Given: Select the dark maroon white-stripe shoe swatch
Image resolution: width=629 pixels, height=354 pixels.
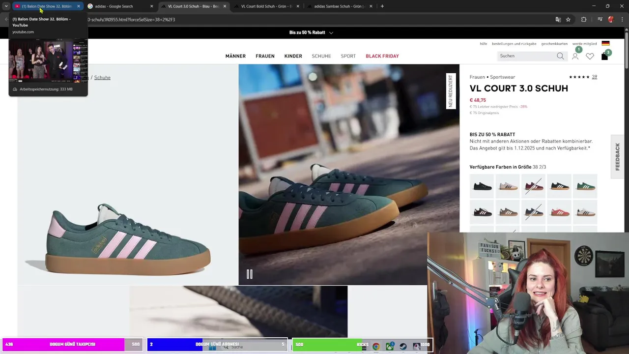Looking at the screenshot, I should click(482, 212).
